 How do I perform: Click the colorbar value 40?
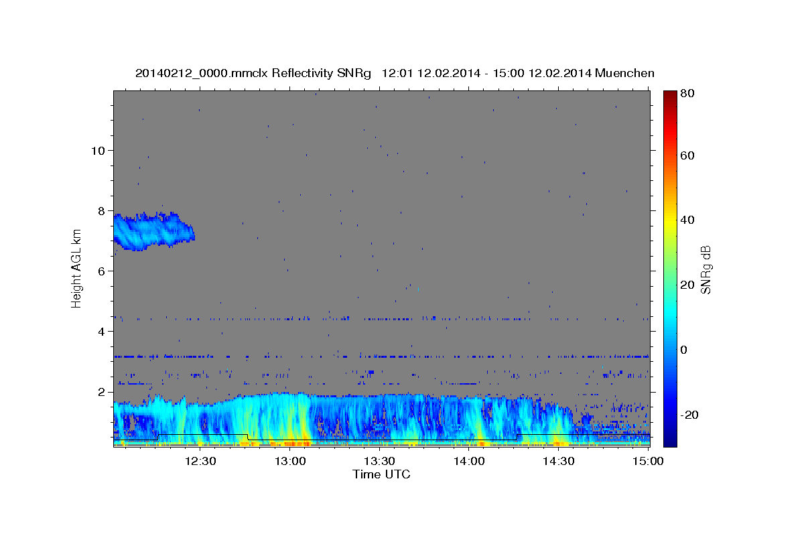(688, 220)
